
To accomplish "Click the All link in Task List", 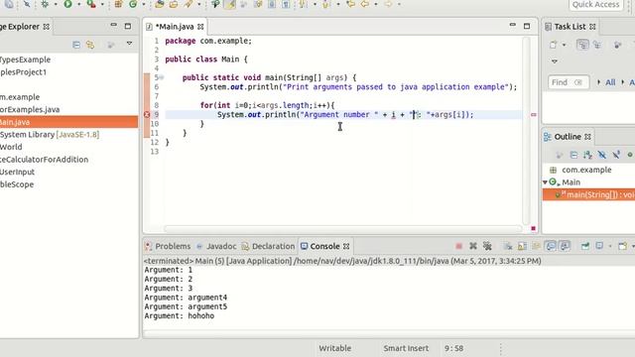I will coord(610,82).
